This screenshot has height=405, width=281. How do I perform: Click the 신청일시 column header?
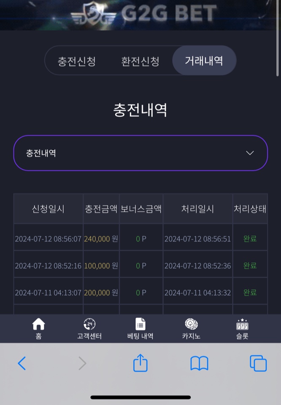[48, 209]
